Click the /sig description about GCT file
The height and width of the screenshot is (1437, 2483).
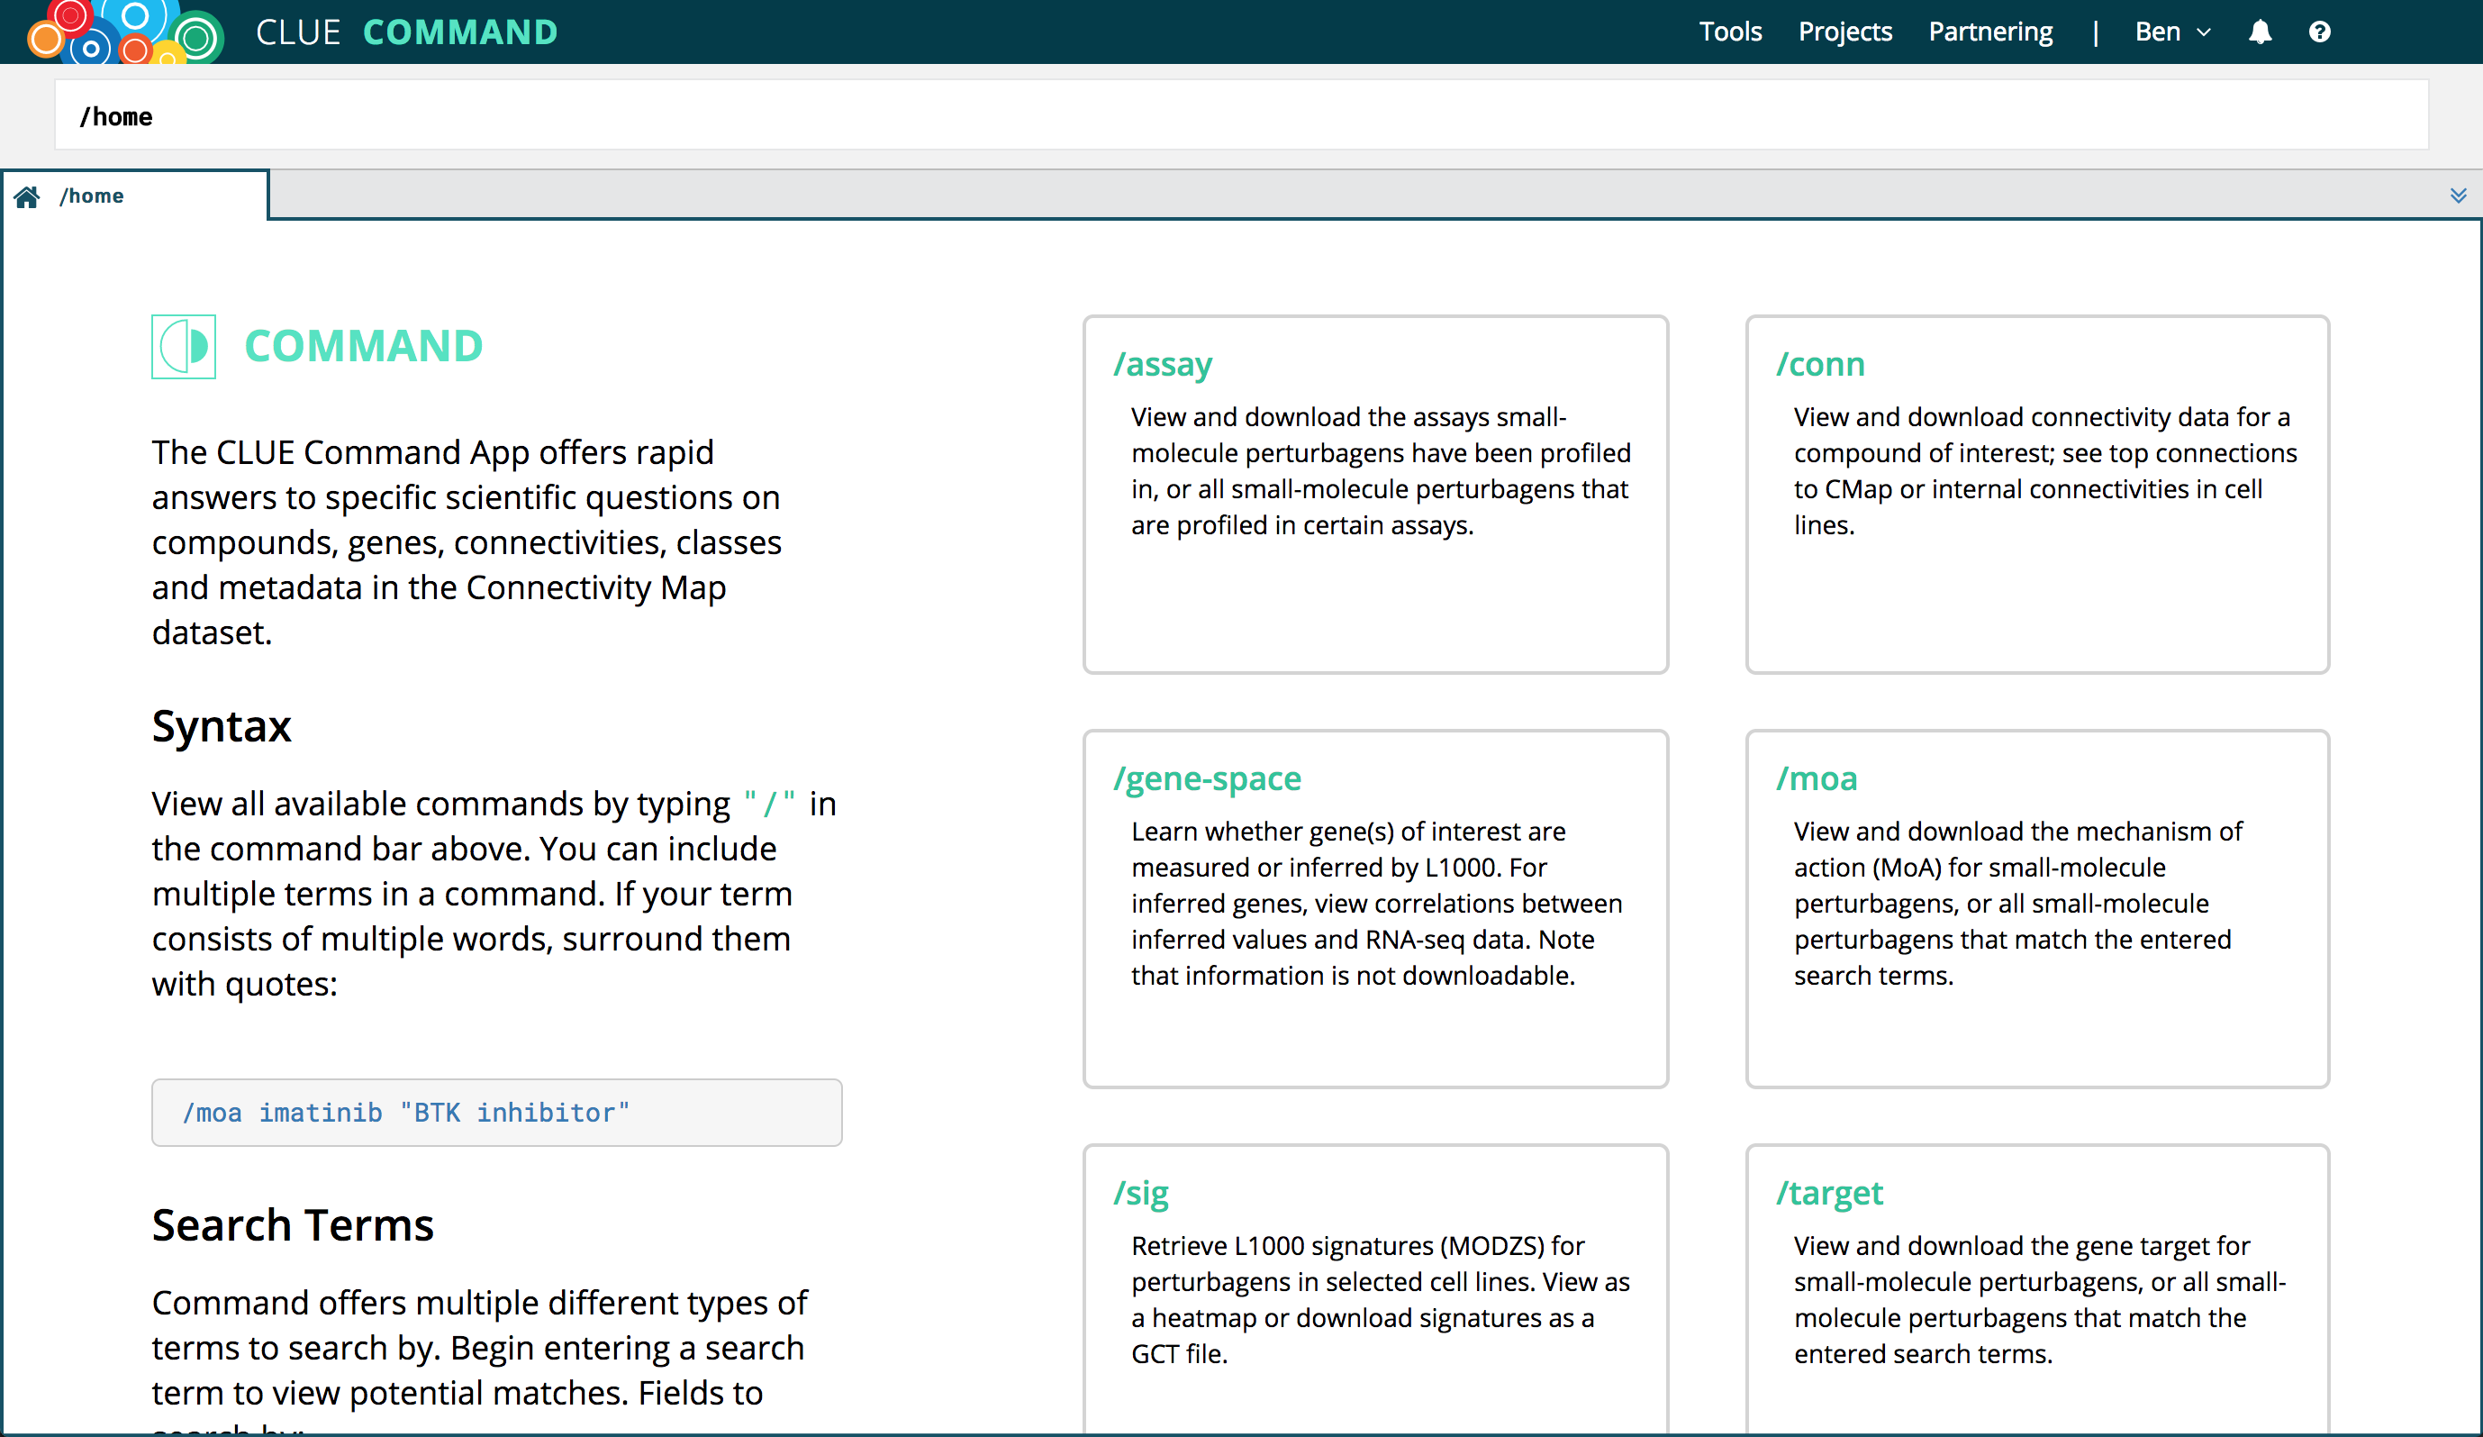1380,1300
